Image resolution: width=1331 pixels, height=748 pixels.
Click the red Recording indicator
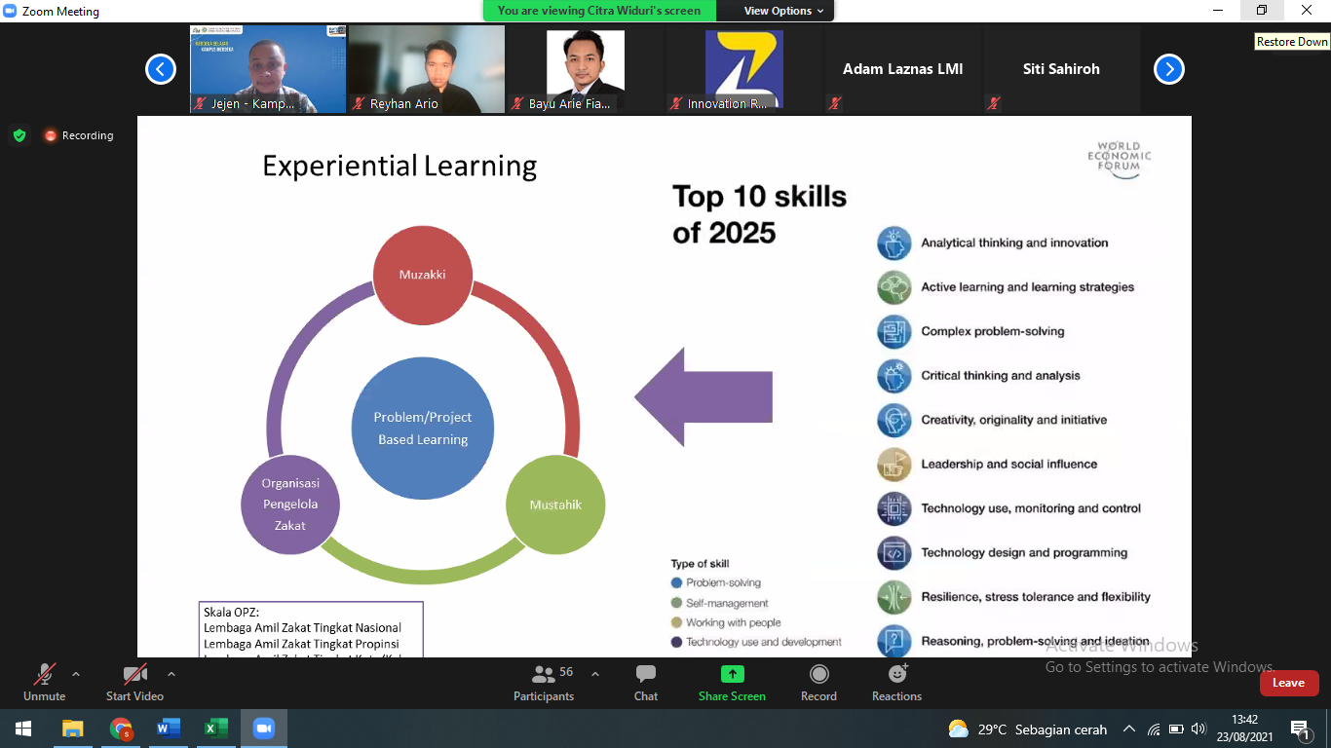click(79, 135)
